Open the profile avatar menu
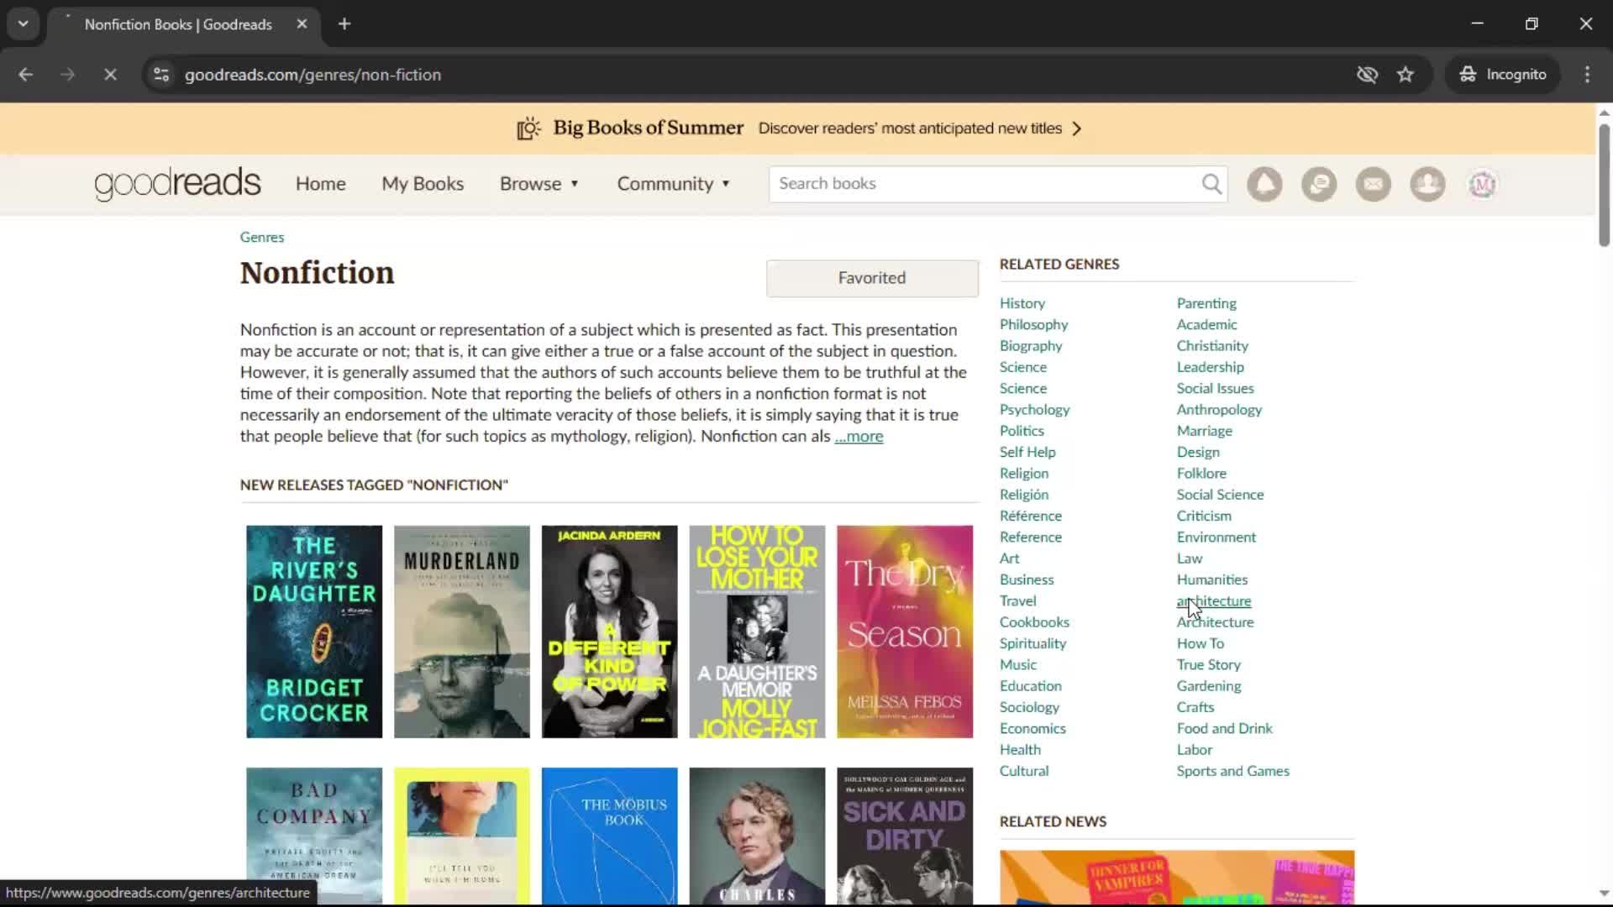 coord(1482,184)
